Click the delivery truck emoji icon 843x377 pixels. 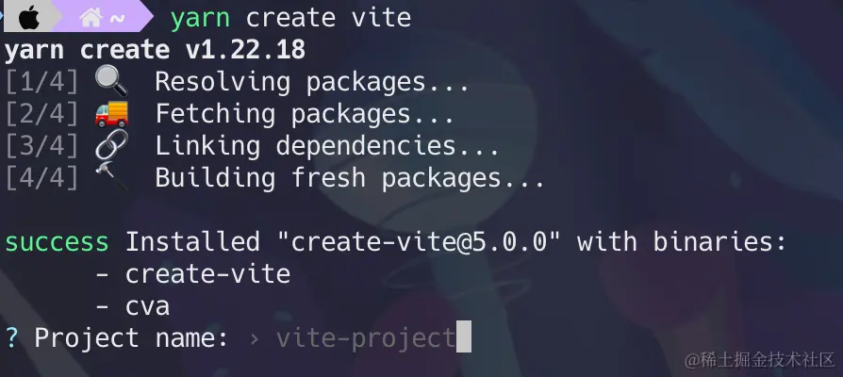pyautogui.click(x=111, y=114)
